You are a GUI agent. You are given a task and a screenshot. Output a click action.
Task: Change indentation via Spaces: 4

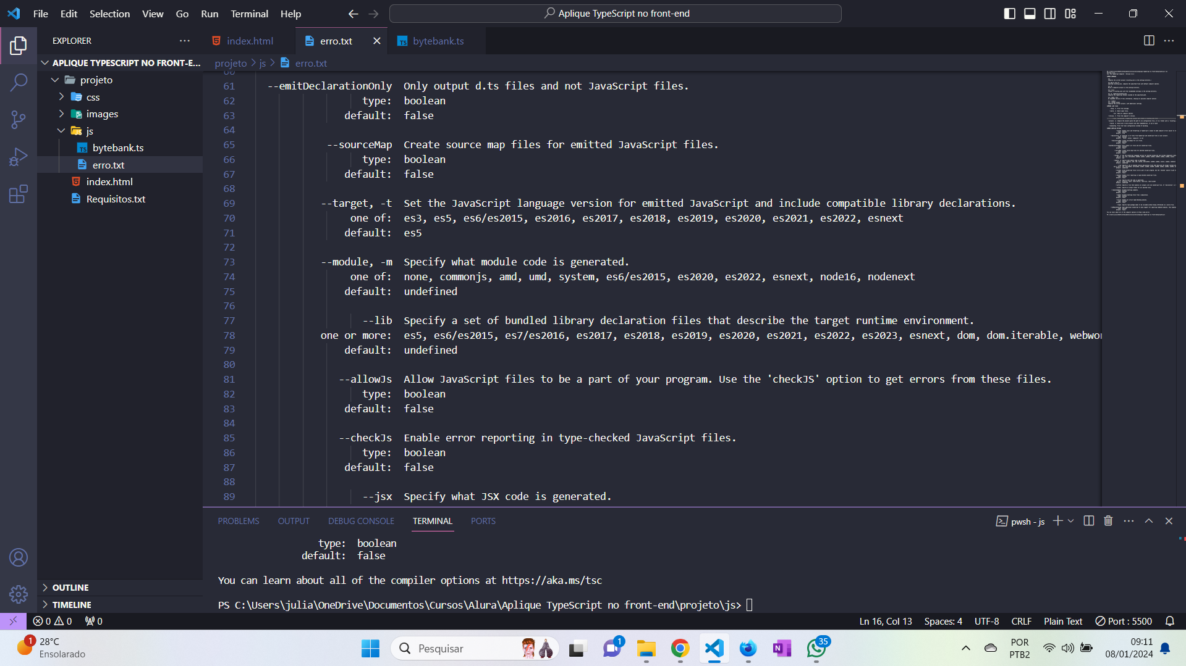(943, 621)
